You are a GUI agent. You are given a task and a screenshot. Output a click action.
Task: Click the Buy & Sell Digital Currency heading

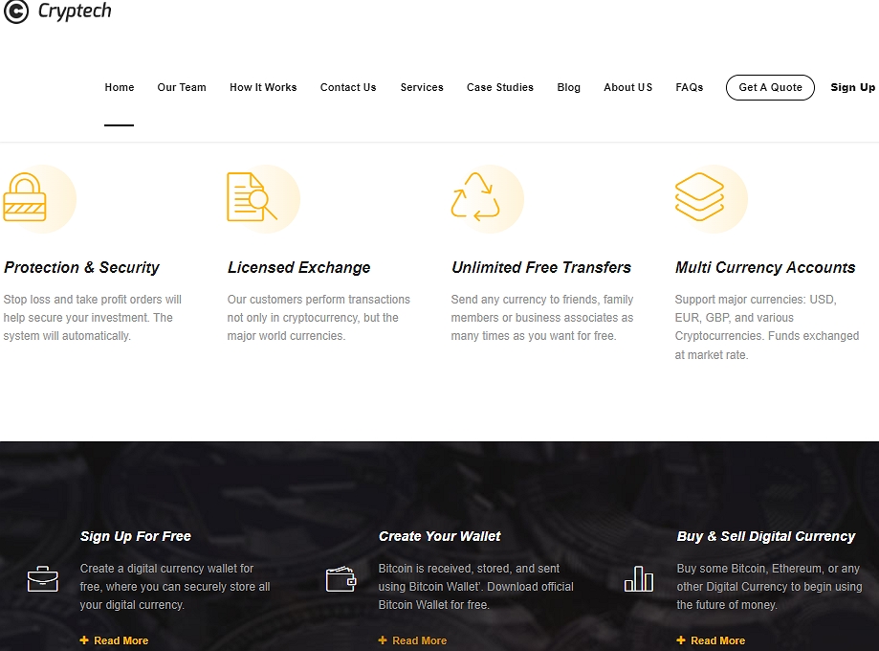pos(766,536)
